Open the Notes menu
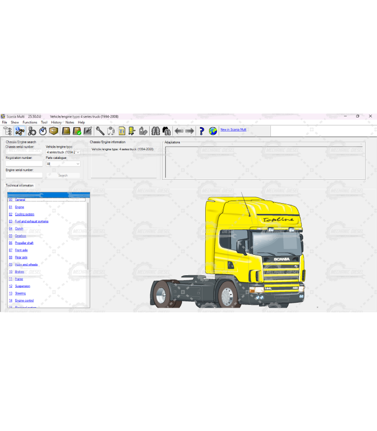The width and height of the screenshot is (377, 431). click(x=69, y=122)
